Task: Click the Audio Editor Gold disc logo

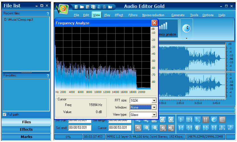Action: (x=63, y=9)
